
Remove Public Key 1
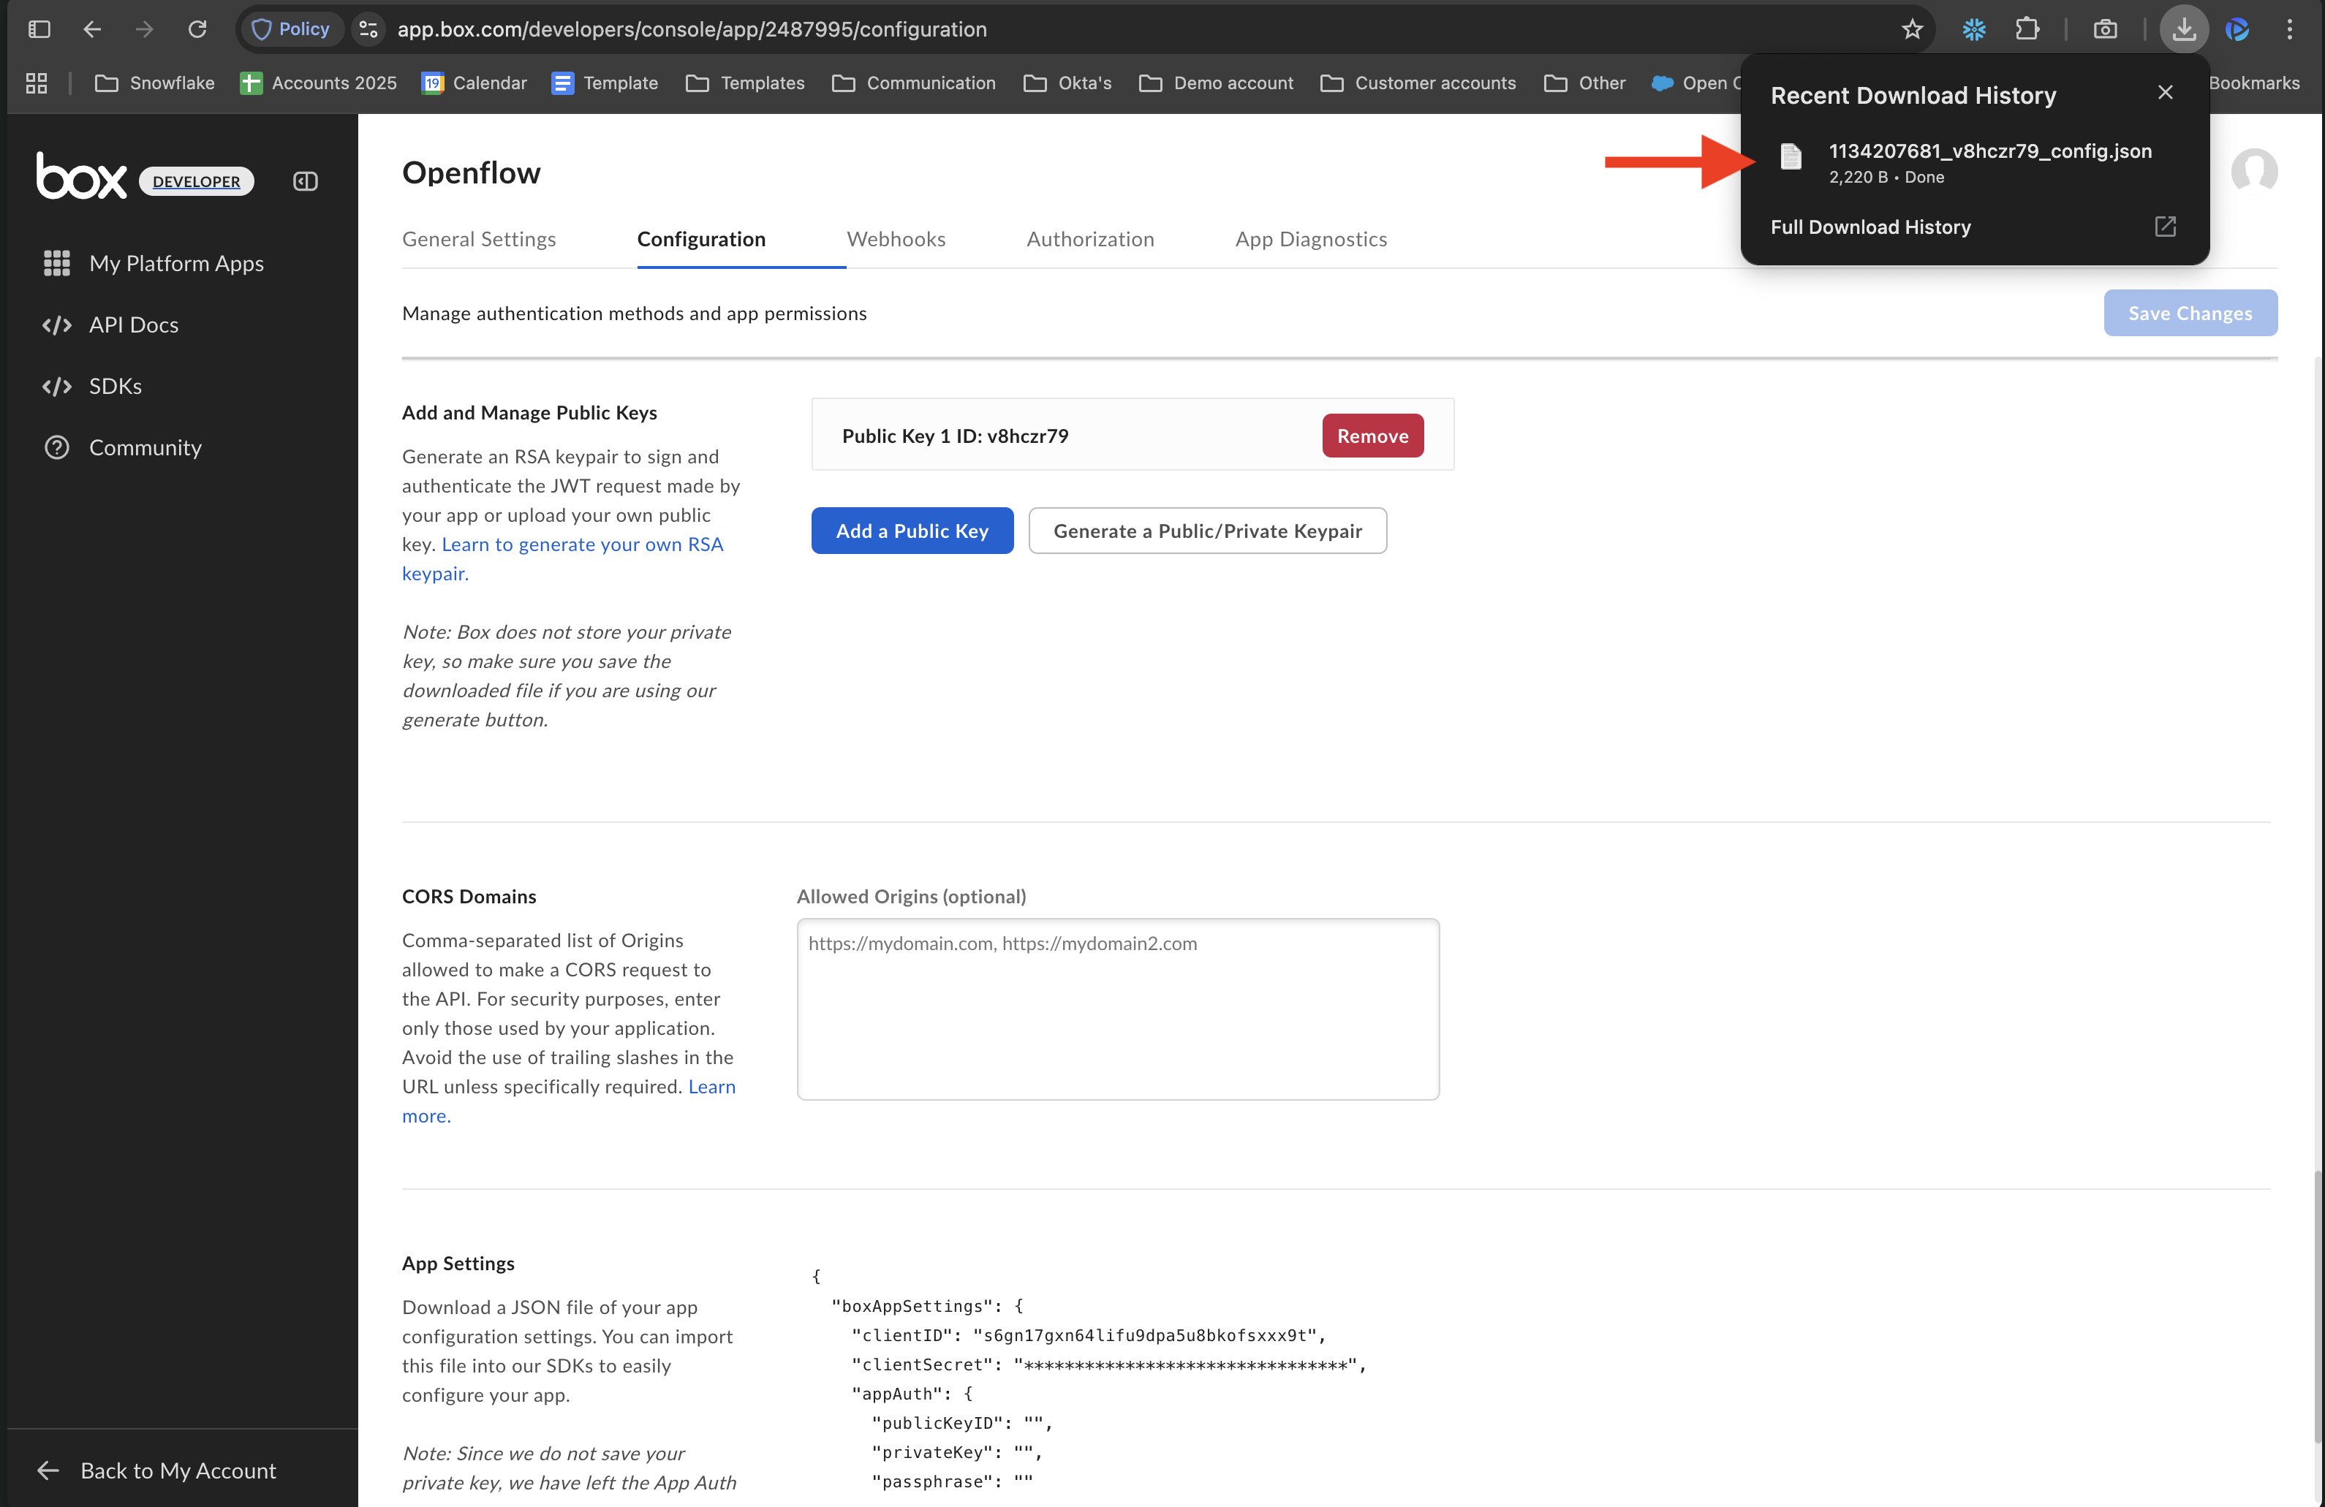(x=1372, y=436)
